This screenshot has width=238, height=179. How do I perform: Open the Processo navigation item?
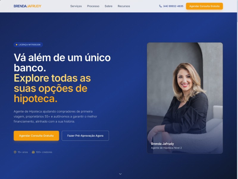point(93,6)
